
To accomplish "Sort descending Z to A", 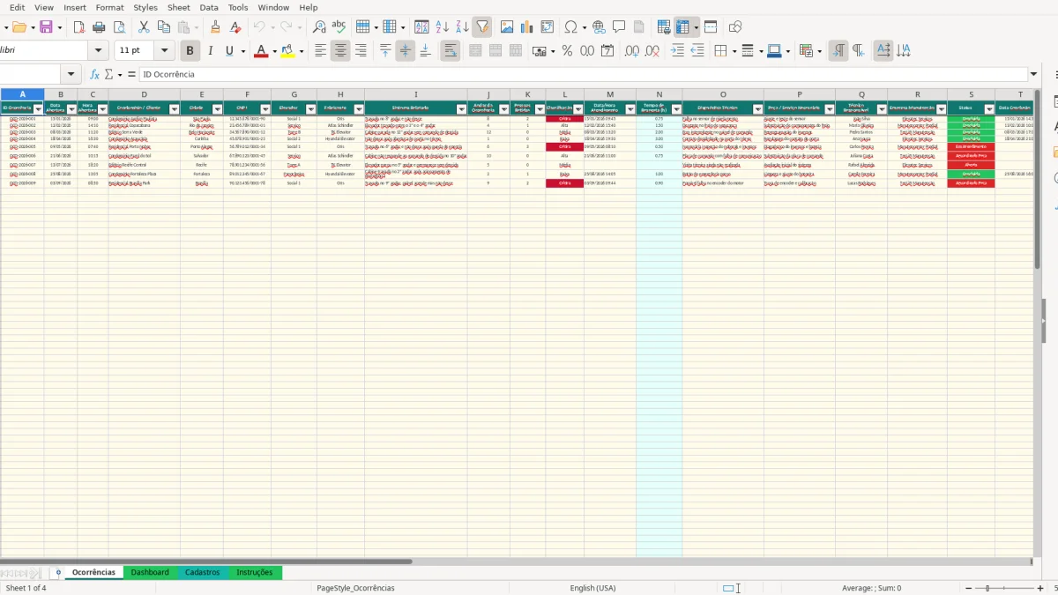I will pos(462,27).
